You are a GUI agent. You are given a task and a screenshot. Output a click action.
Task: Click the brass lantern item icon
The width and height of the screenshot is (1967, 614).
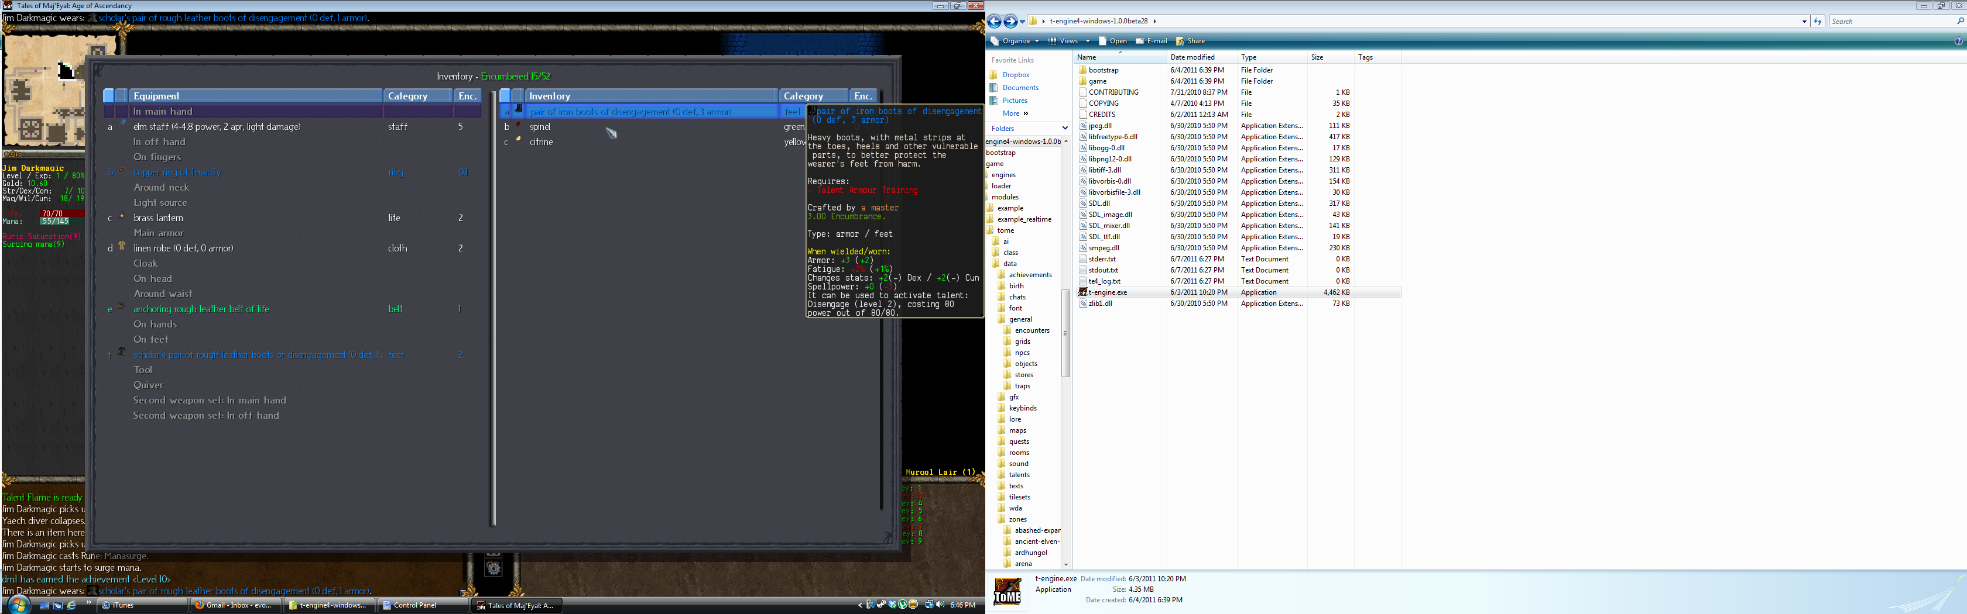121,216
